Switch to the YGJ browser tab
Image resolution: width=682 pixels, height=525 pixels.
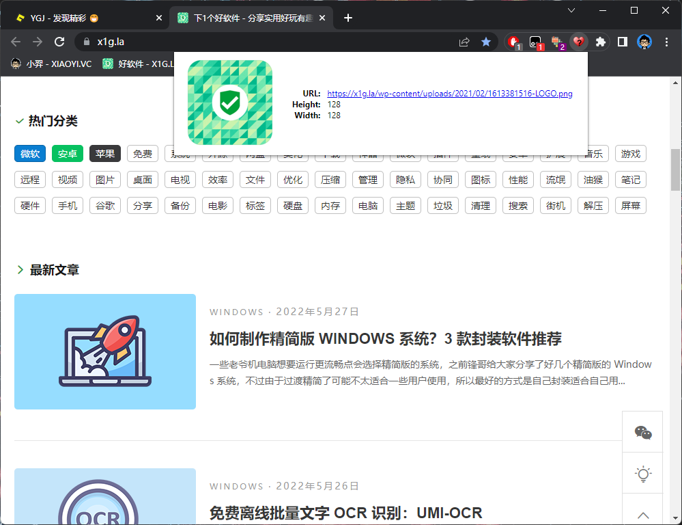82,18
